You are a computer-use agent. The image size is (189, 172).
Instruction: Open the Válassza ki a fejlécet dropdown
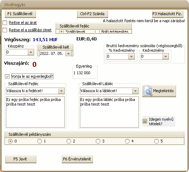point(62,91)
